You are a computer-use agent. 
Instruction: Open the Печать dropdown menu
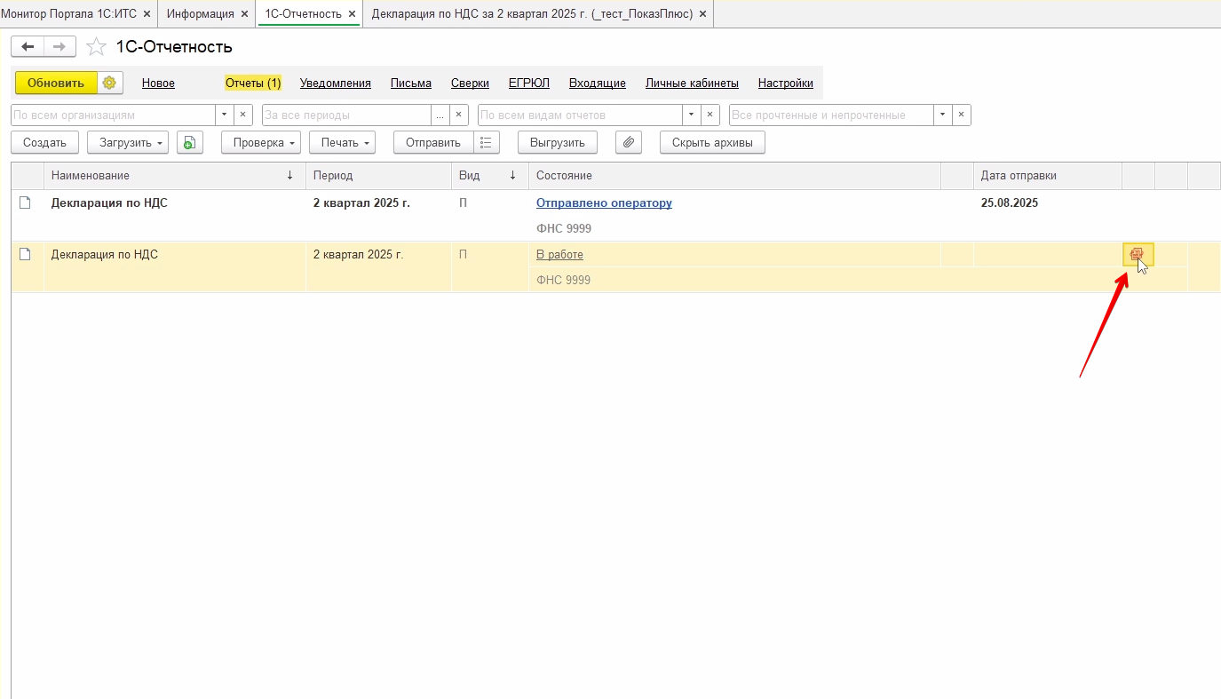coord(342,142)
